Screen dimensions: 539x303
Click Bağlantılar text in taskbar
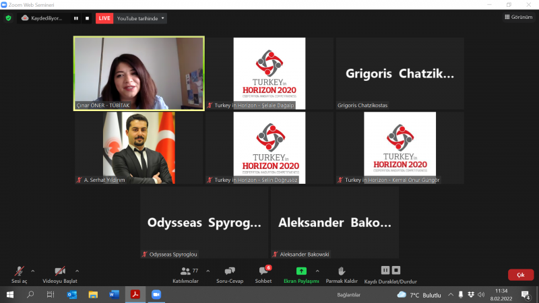point(348,295)
